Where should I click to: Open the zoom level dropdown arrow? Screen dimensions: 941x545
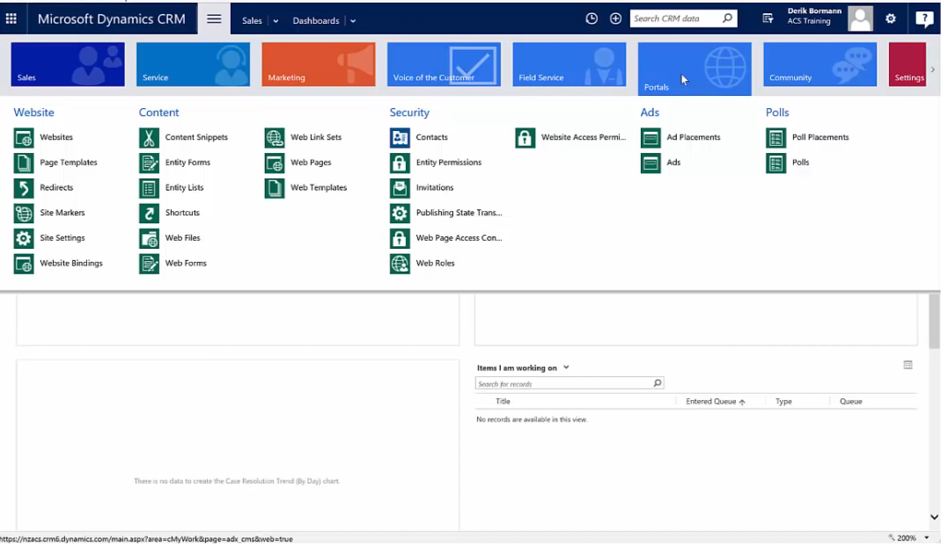coord(927,538)
